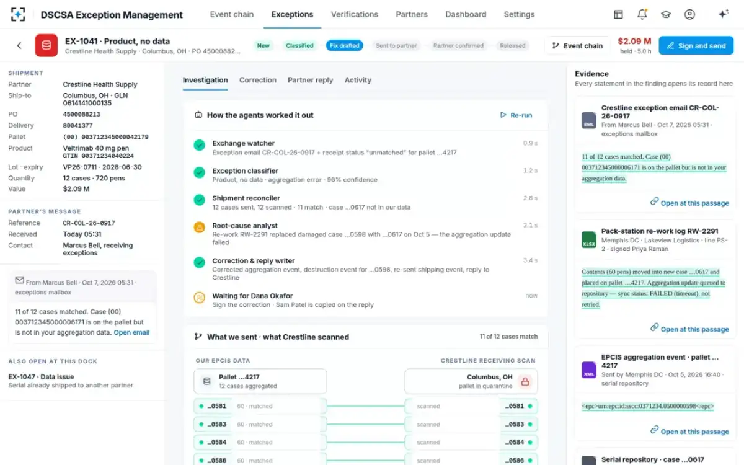Click the XLSX file icon for re-work log
The image size is (744, 465).
coord(589,240)
